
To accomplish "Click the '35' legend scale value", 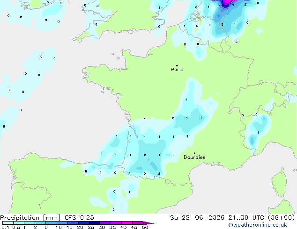I will (112, 227).
